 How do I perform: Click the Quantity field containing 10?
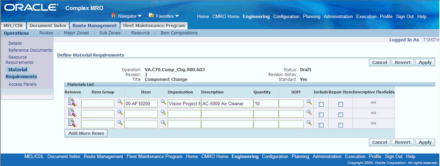coord(266,103)
